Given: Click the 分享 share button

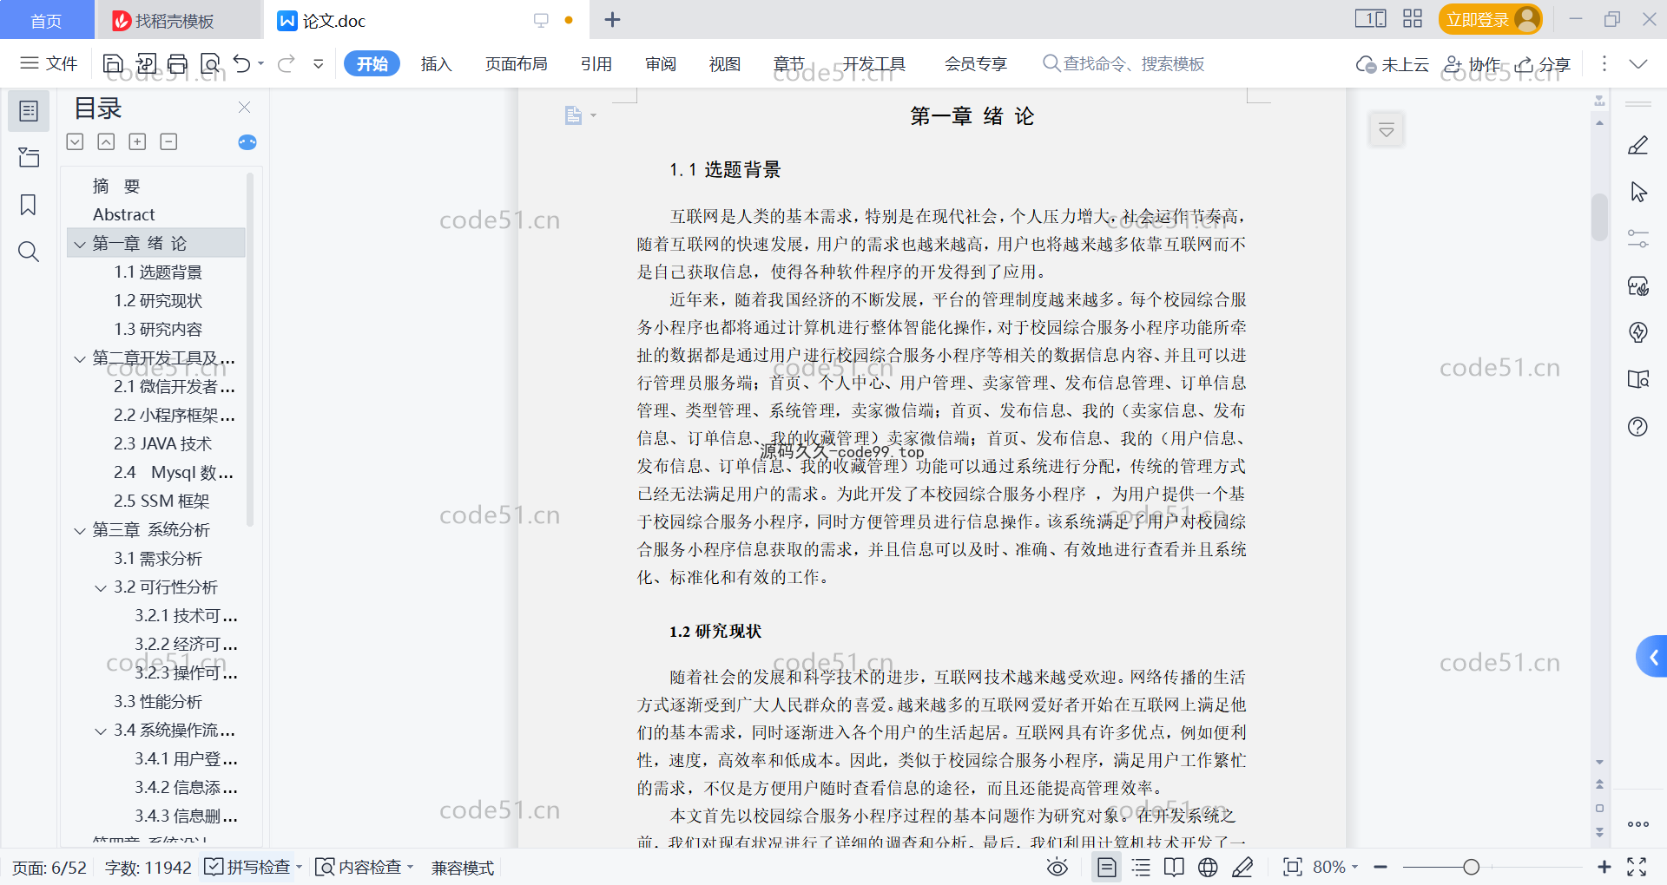Looking at the screenshot, I should point(1543,64).
